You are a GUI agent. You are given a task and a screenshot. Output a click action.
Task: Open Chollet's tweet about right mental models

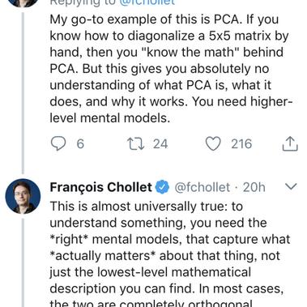[x=170, y=256]
